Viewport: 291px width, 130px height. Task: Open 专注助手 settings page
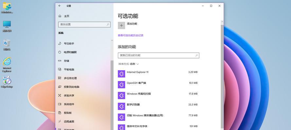[69, 44]
